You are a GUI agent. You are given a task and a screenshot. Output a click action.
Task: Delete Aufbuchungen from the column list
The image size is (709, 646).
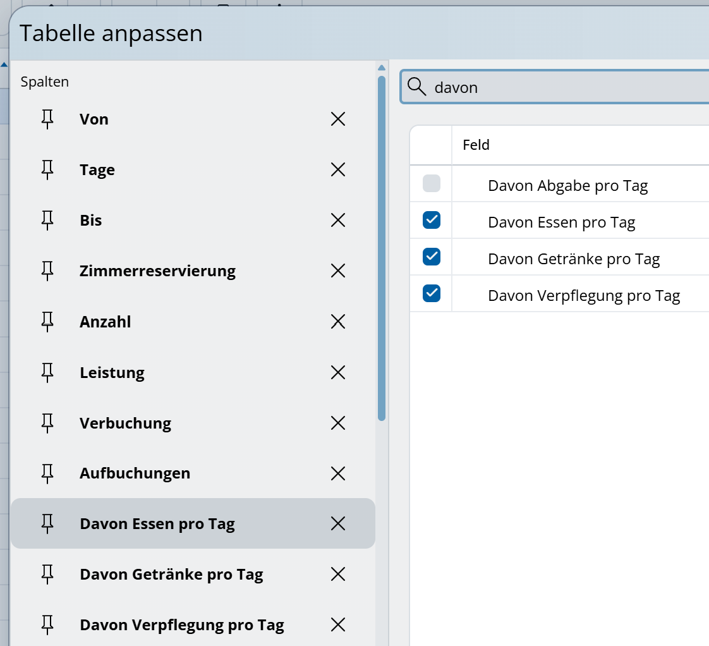(338, 473)
